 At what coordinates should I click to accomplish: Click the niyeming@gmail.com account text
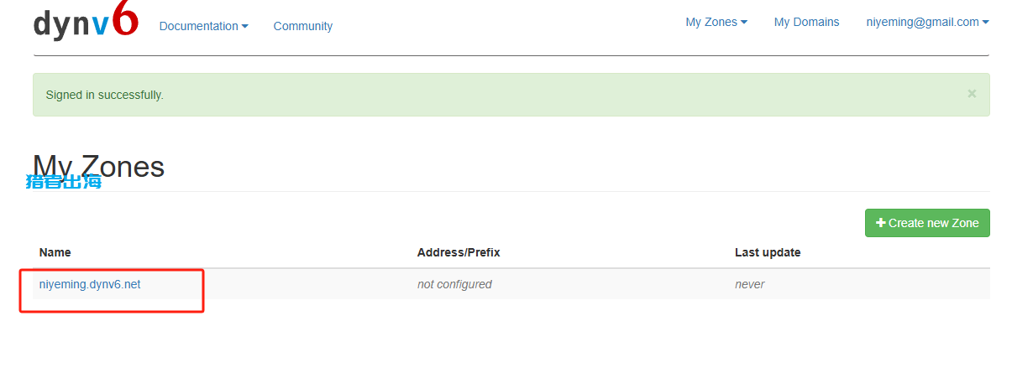pos(922,23)
